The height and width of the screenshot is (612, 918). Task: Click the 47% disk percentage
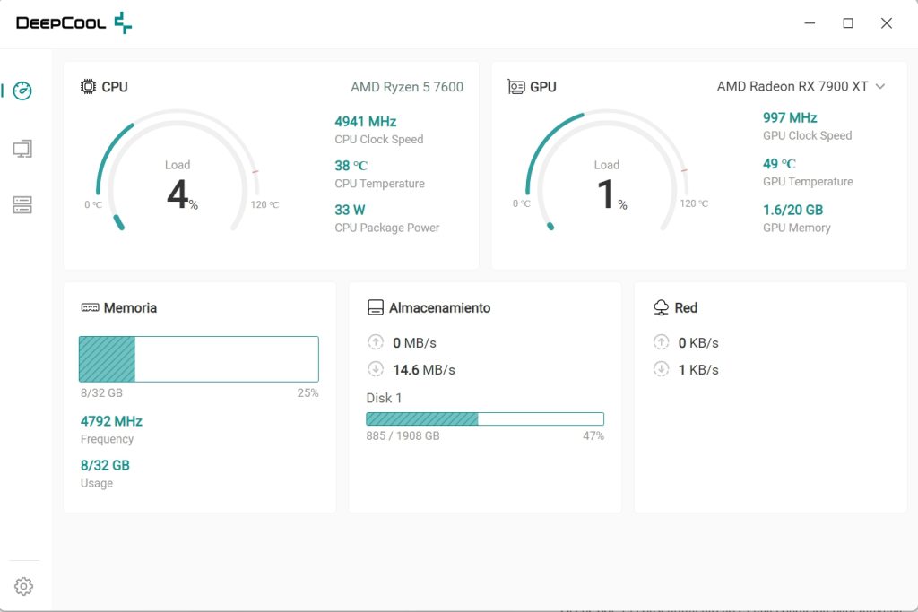click(x=593, y=435)
